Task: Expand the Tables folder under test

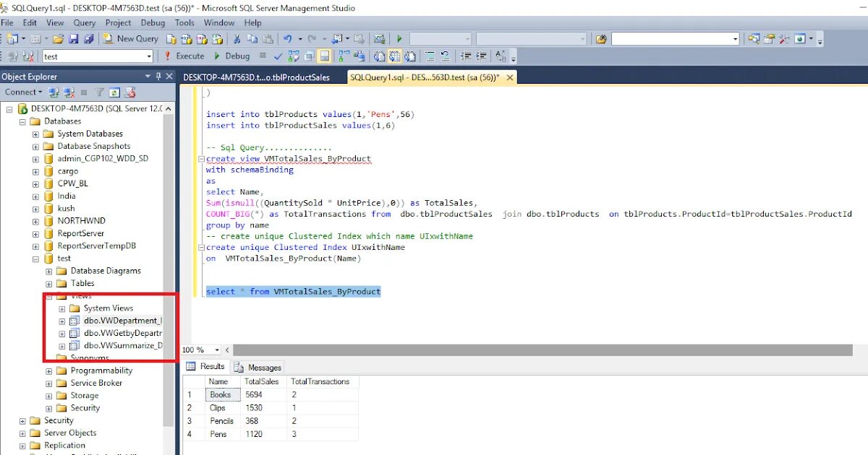Action: [x=48, y=283]
